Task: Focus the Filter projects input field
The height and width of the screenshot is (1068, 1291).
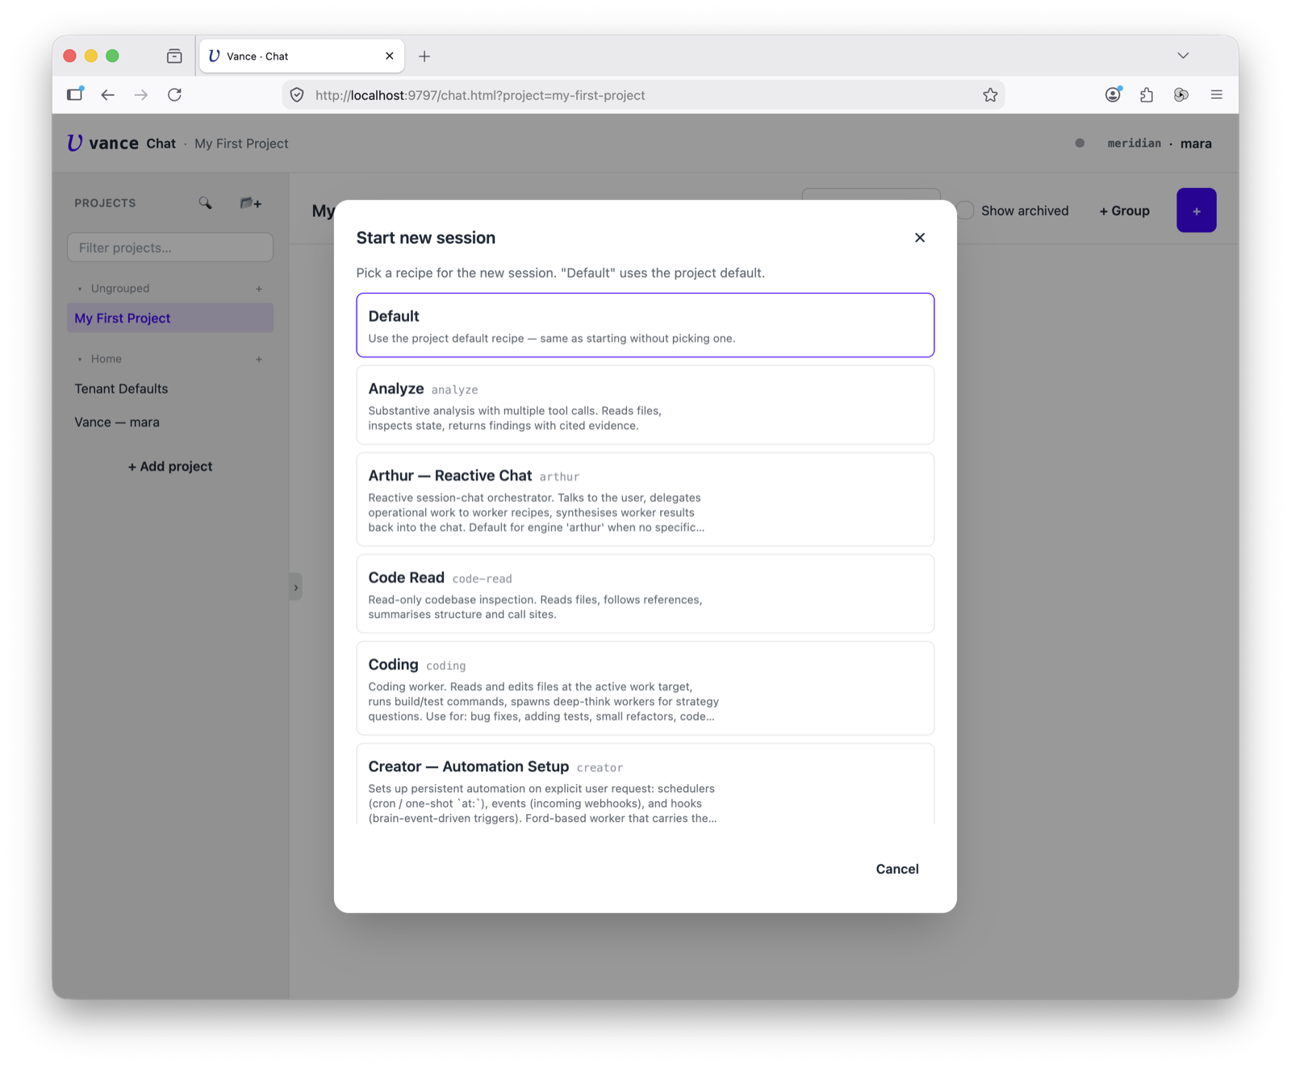Action: pos(170,248)
